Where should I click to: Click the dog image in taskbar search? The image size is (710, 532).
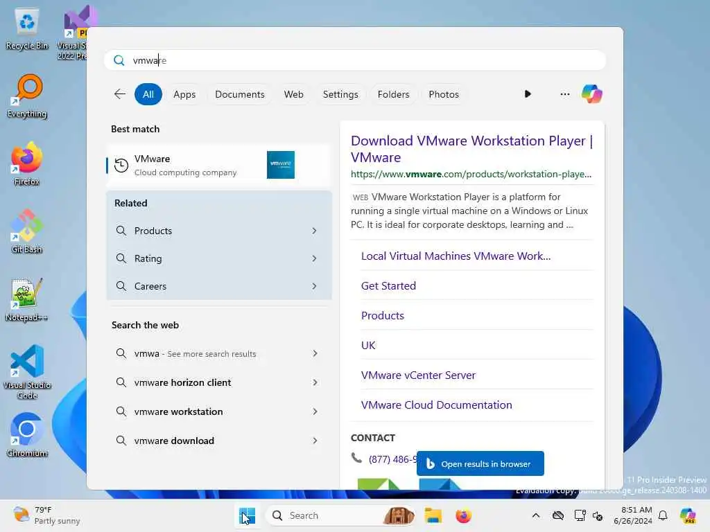pyautogui.click(x=399, y=515)
